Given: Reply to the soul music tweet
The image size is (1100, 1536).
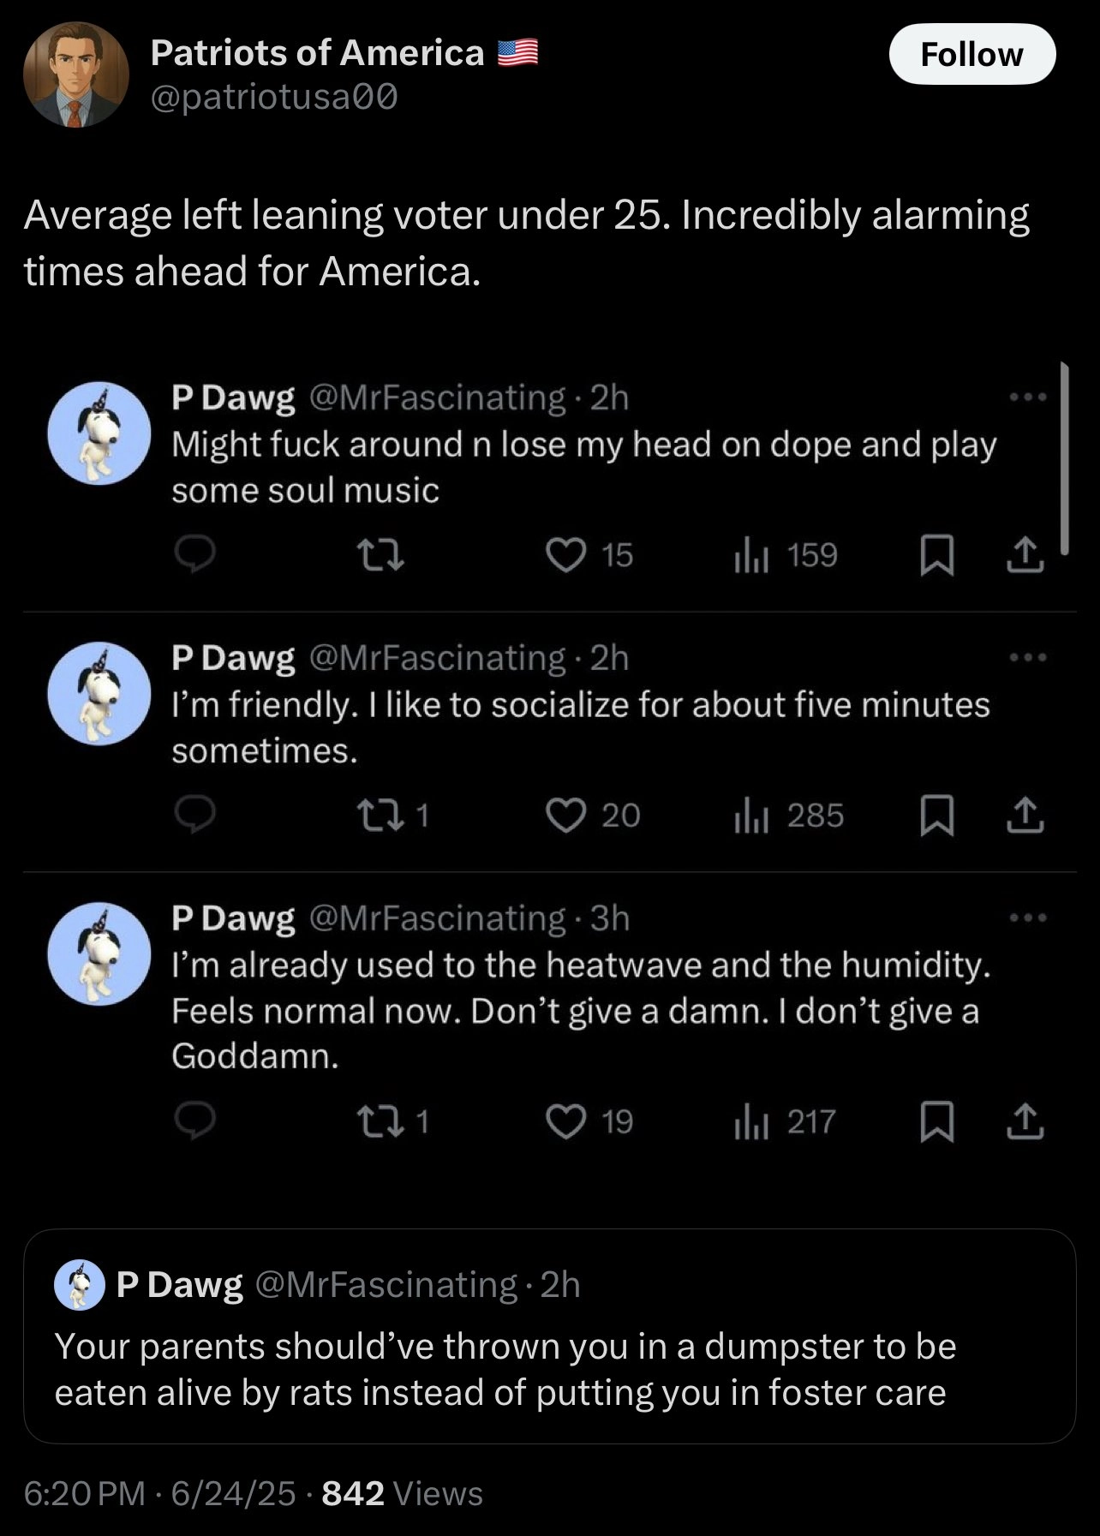Looking at the screenshot, I should pos(195,555).
